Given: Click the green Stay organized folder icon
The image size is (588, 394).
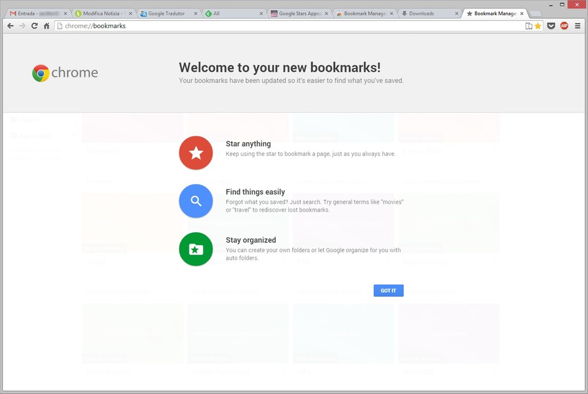Looking at the screenshot, I should (196, 249).
